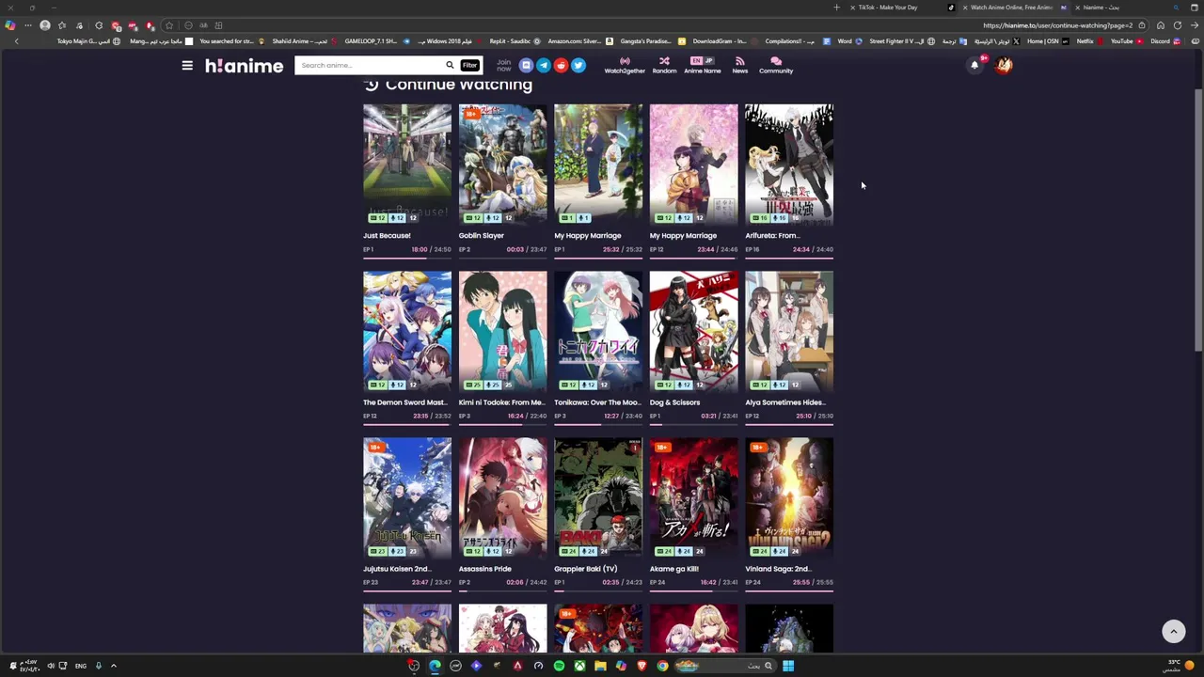Open the Twitter join icon
This screenshot has height=677, width=1204.
578,65
